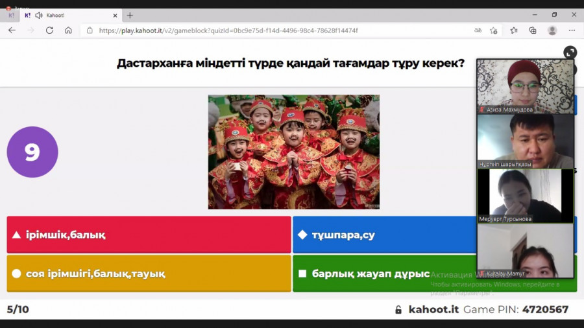Open browser Settings and more menu
The height and width of the screenshot is (328, 584).
coord(572,30)
